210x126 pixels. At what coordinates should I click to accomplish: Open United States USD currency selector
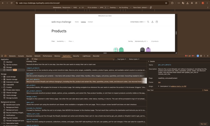(138, 22)
